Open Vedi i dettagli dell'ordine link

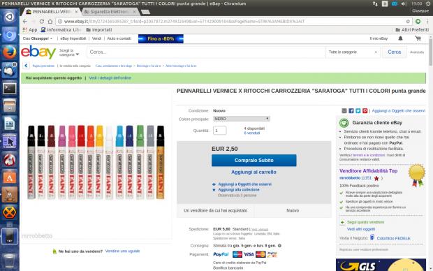pyautogui.click(x=110, y=78)
